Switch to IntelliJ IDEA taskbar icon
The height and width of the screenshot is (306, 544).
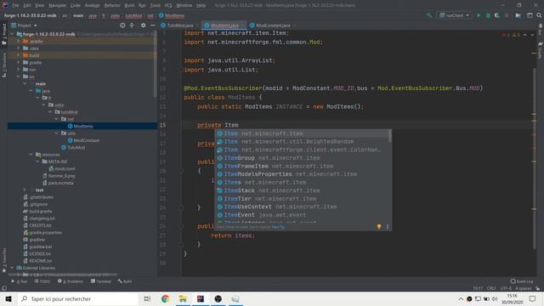pyautogui.click(x=201, y=298)
